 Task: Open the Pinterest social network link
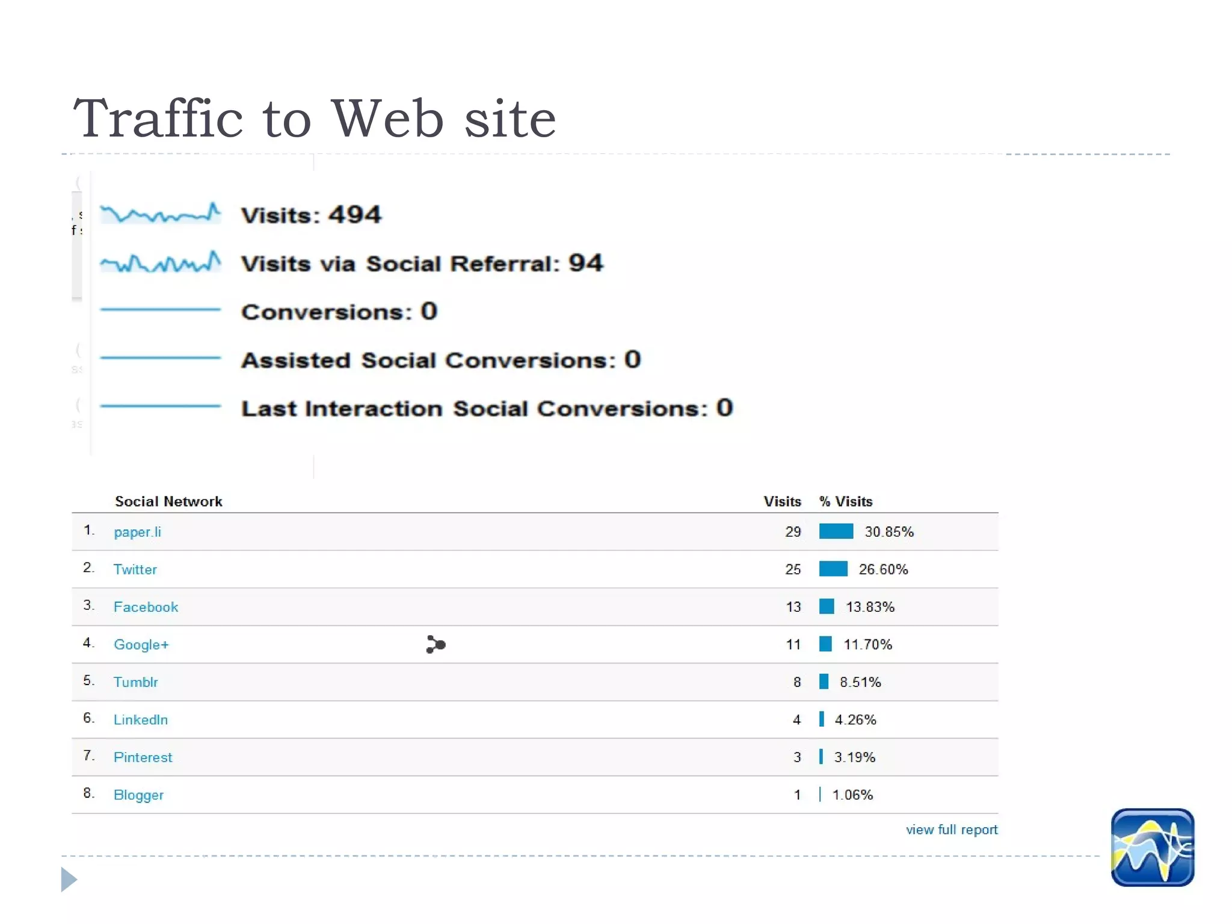point(143,757)
